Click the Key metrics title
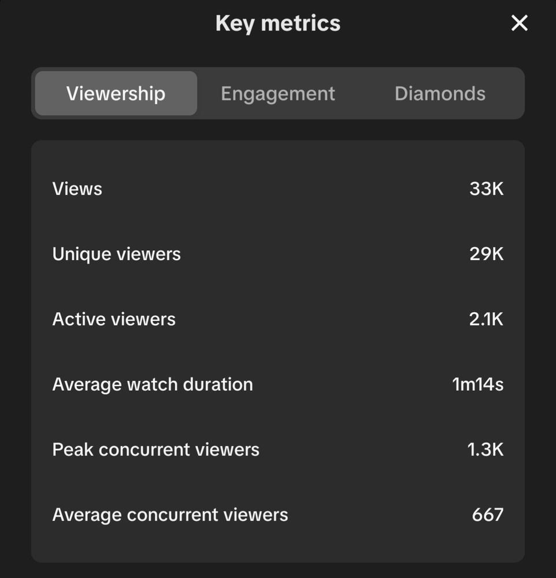This screenshot has width=556, height=578. (x=277, y=24)
